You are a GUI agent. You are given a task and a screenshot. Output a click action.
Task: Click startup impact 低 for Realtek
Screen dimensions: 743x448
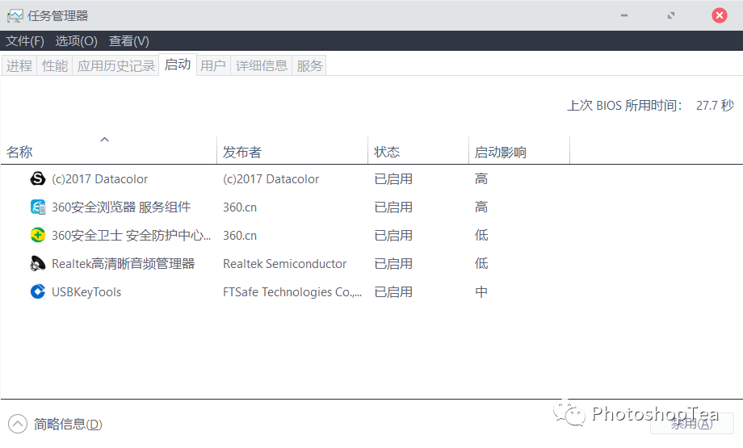481,263
